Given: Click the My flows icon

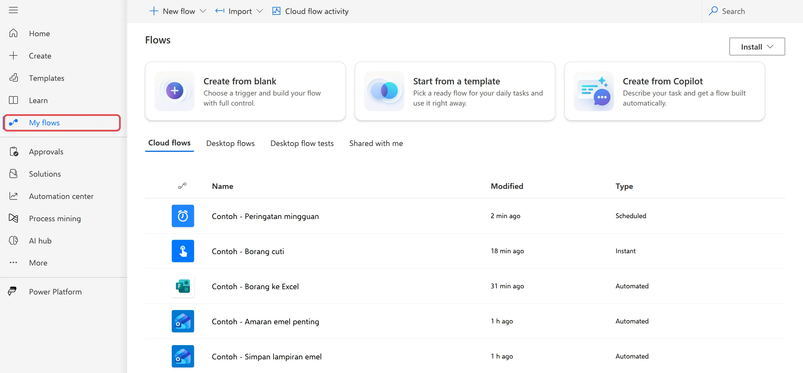Looking at the screenshot, I should coord(13,122).
